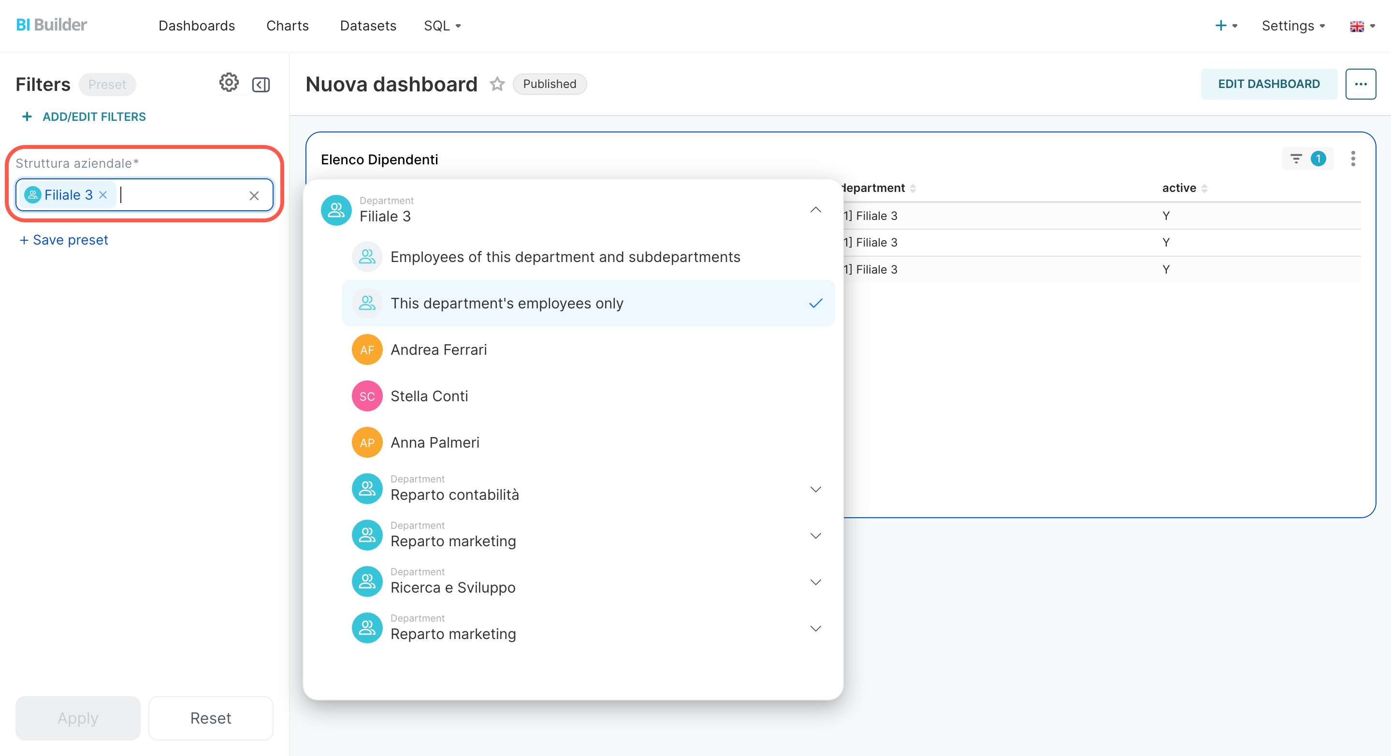Open the three-dots menu beside Edit Dashboard
Image resolution: width=1391 pixels, height=756 pixels.
[1360, 84]
